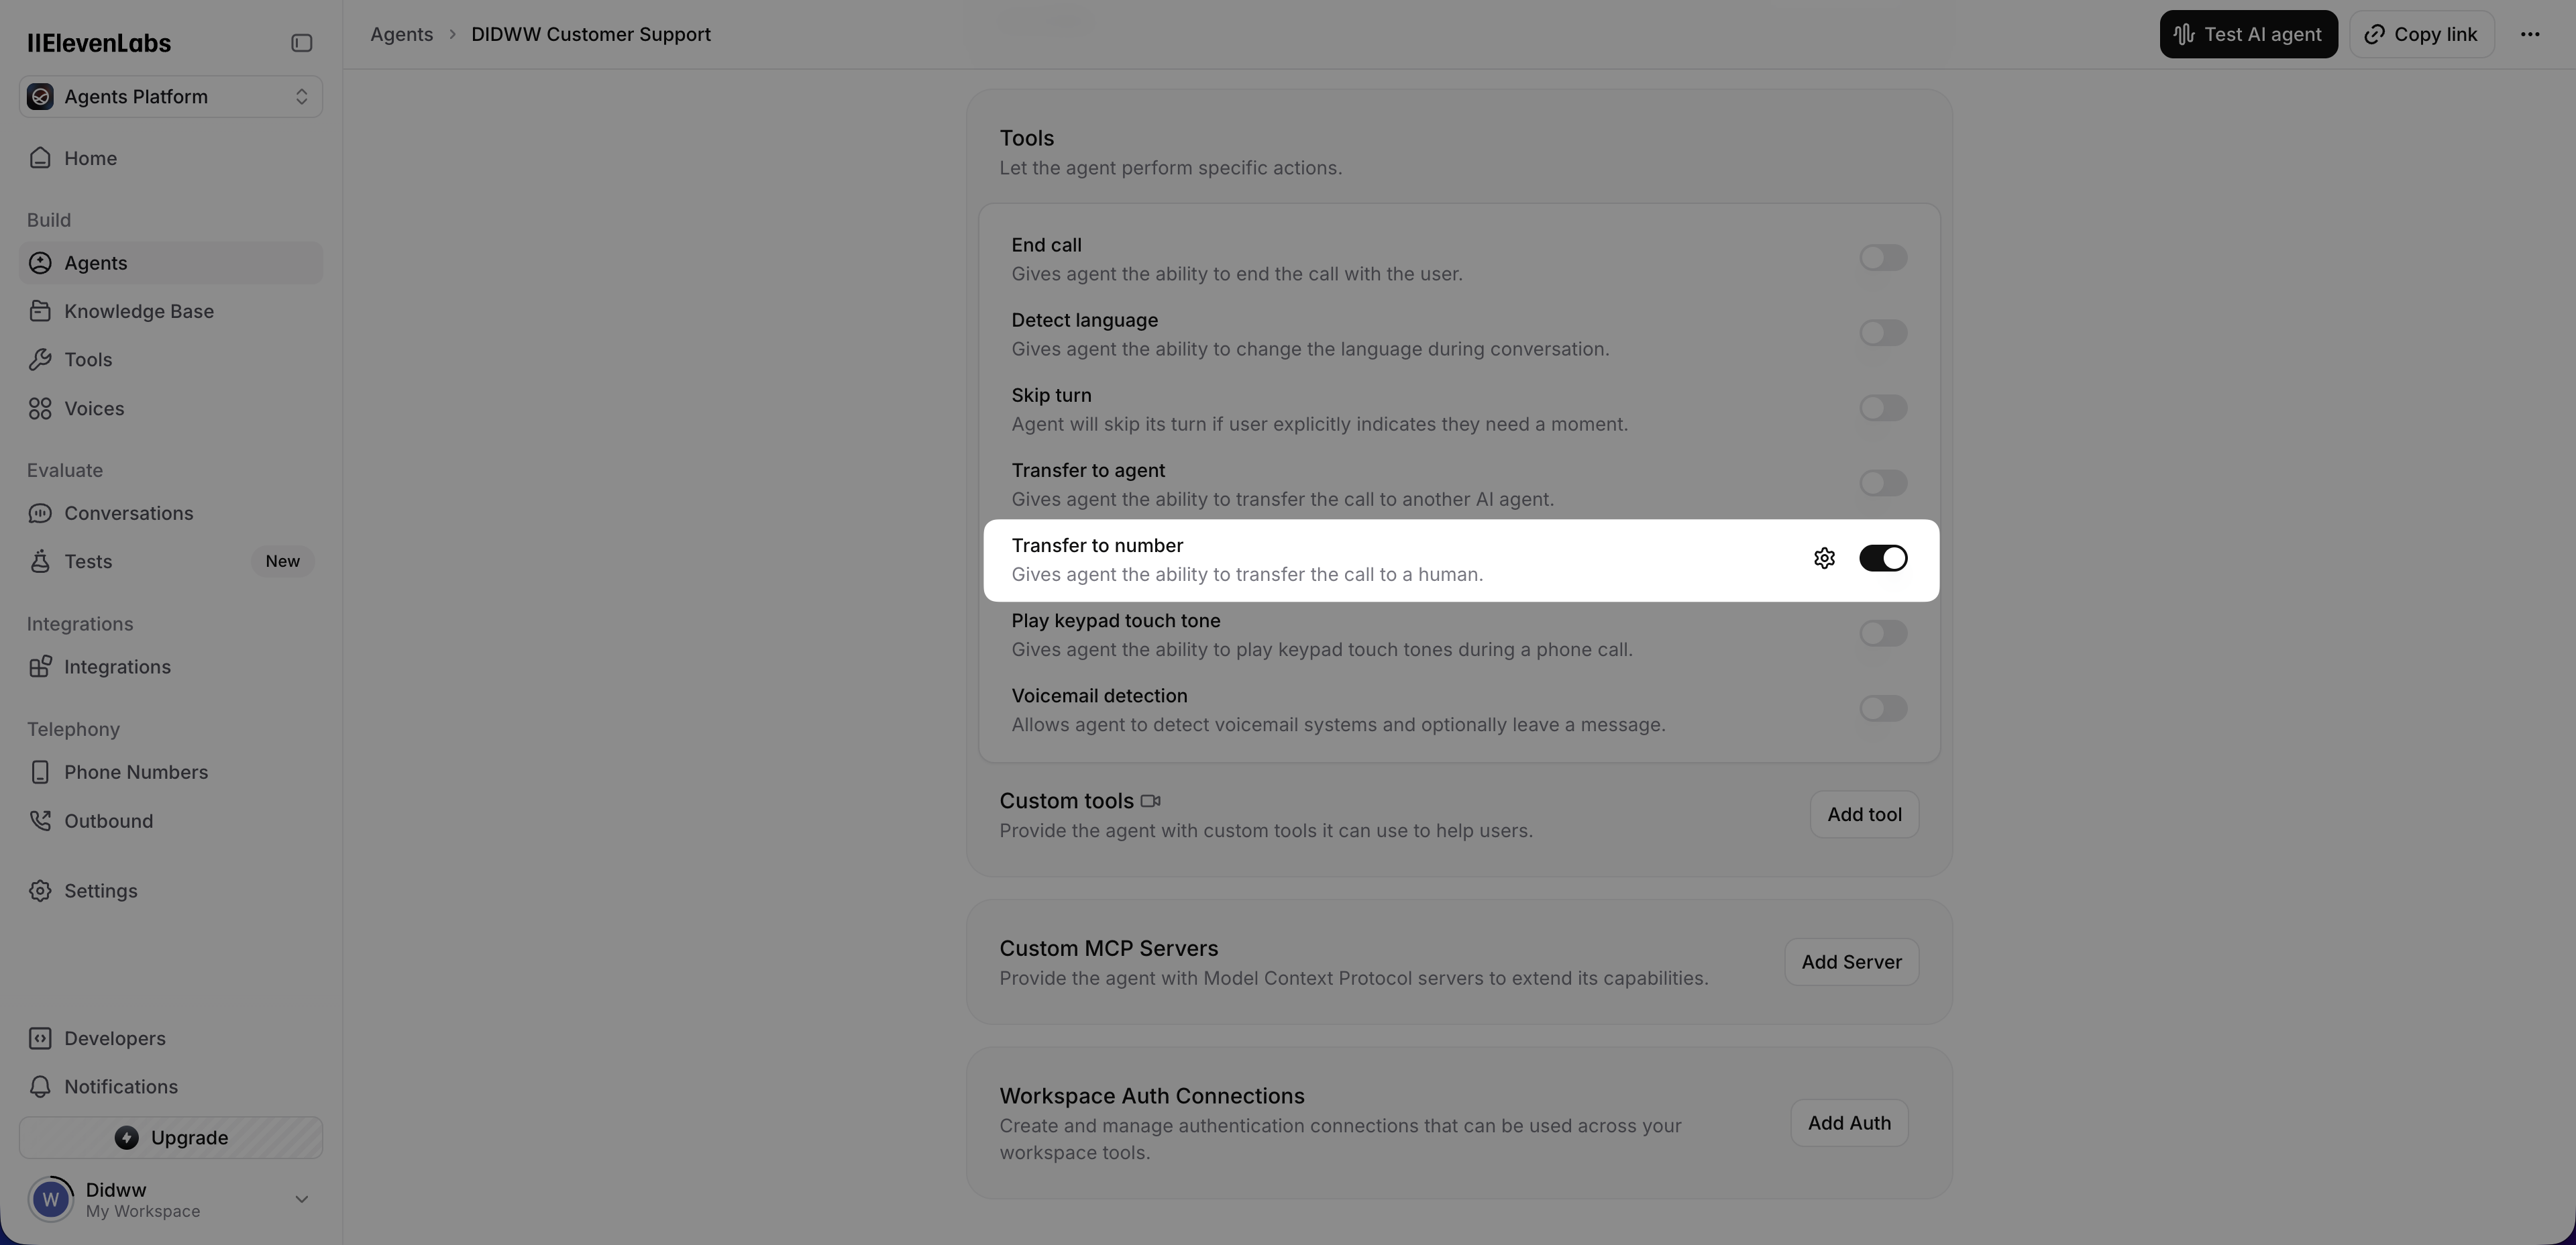This screenshot has height=1245, width=2576.
Task: Open Transfer to number gear settings
Action: point(1824,558)
